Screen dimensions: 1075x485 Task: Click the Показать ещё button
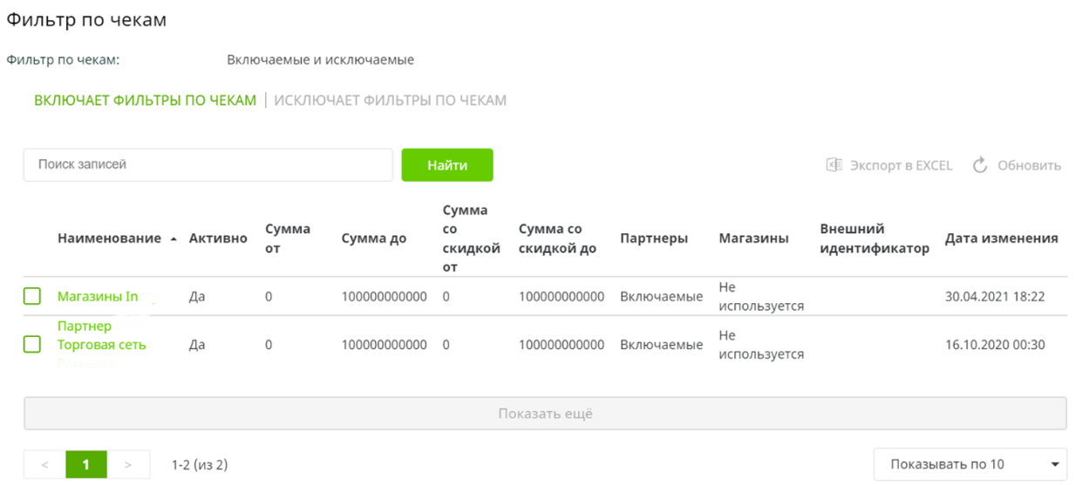(x=545, y=414)
